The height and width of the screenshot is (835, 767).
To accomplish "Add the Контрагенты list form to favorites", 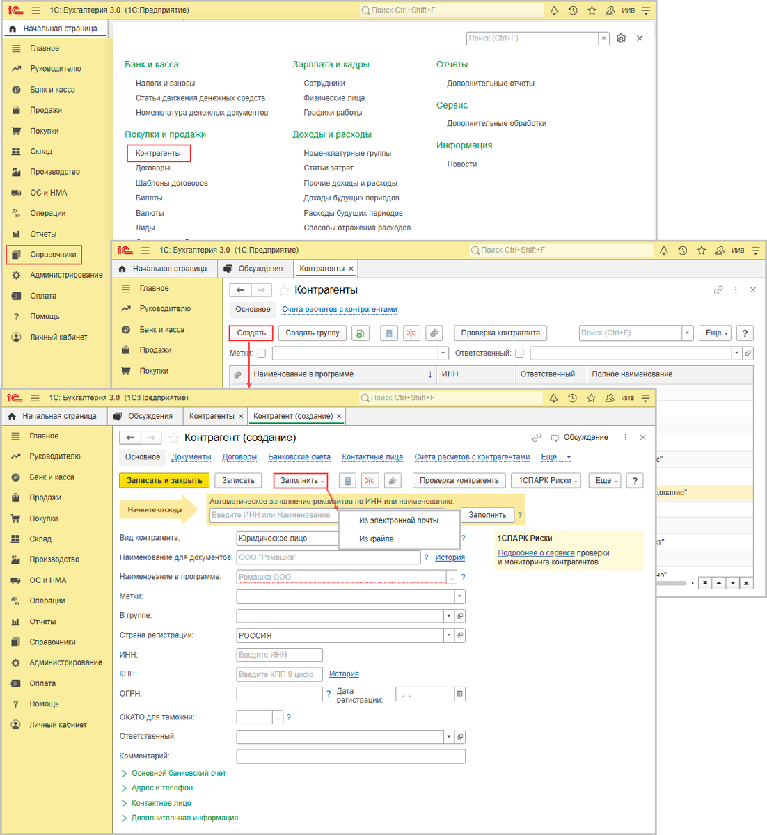I will [x=284, y=290].
